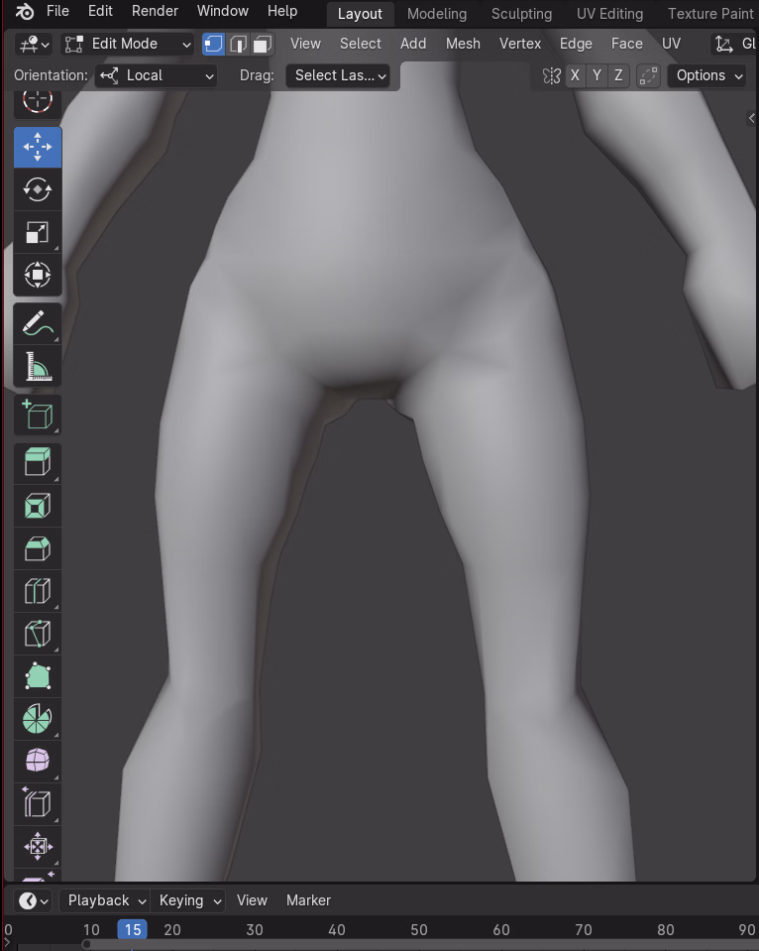Viewport: 759px width, 951px height.
Task: Open the File menu
Action: [x=57, y=11]
